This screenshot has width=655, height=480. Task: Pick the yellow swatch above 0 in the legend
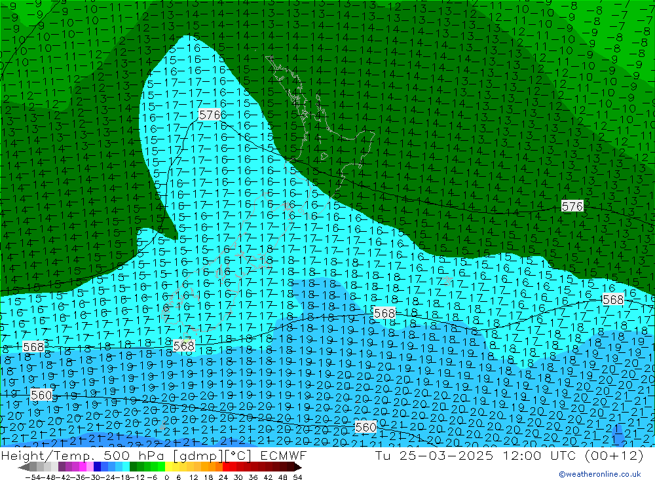pyautogui.click(x=168, y=467)
